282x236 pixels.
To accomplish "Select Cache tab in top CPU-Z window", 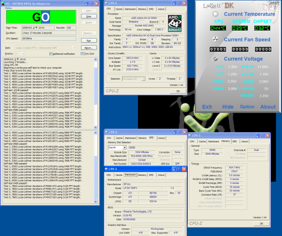I will [119, 9].
